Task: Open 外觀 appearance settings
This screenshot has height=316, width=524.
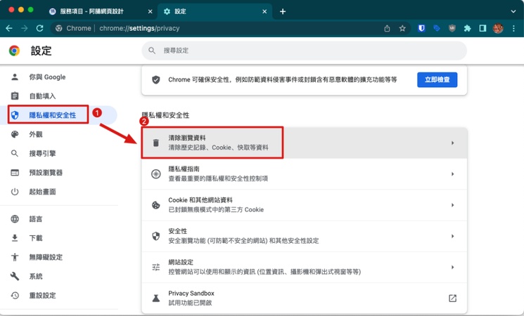Action: pos(36,134)
